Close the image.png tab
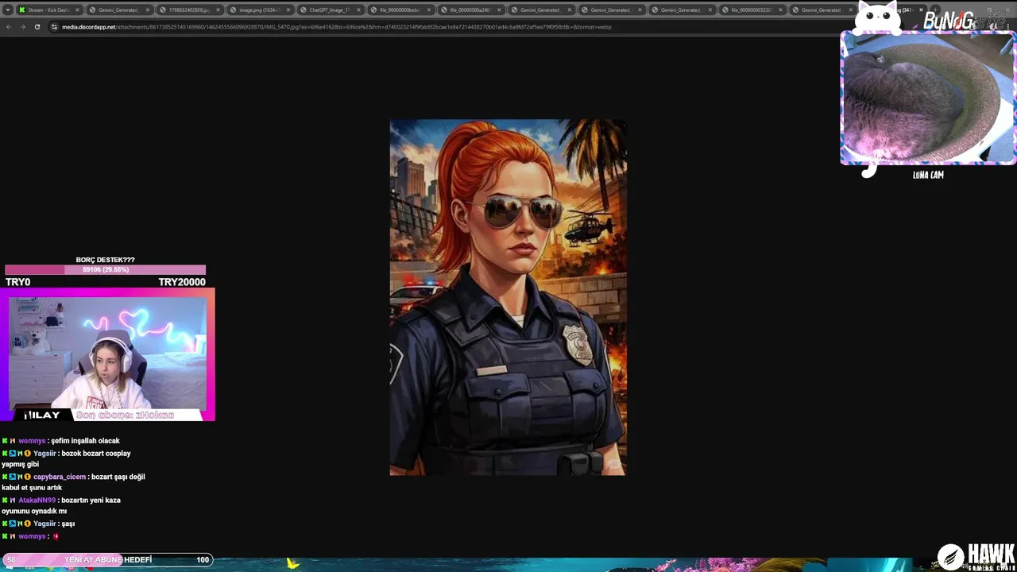The height and width of the screenshot is (572, 1017). 288,10
